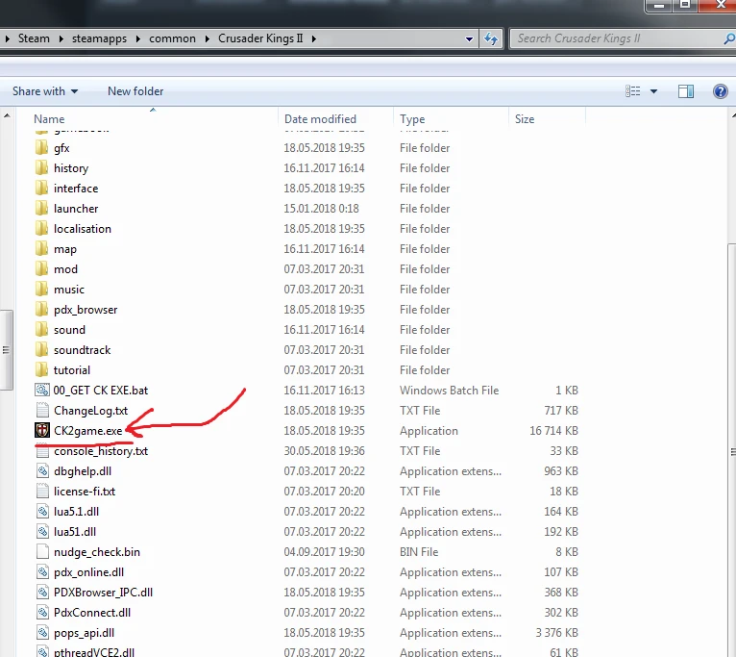This screenshot has height=657, width=736.
Task: Click the Windows Batch File type cell
Action: pos(450,391)
